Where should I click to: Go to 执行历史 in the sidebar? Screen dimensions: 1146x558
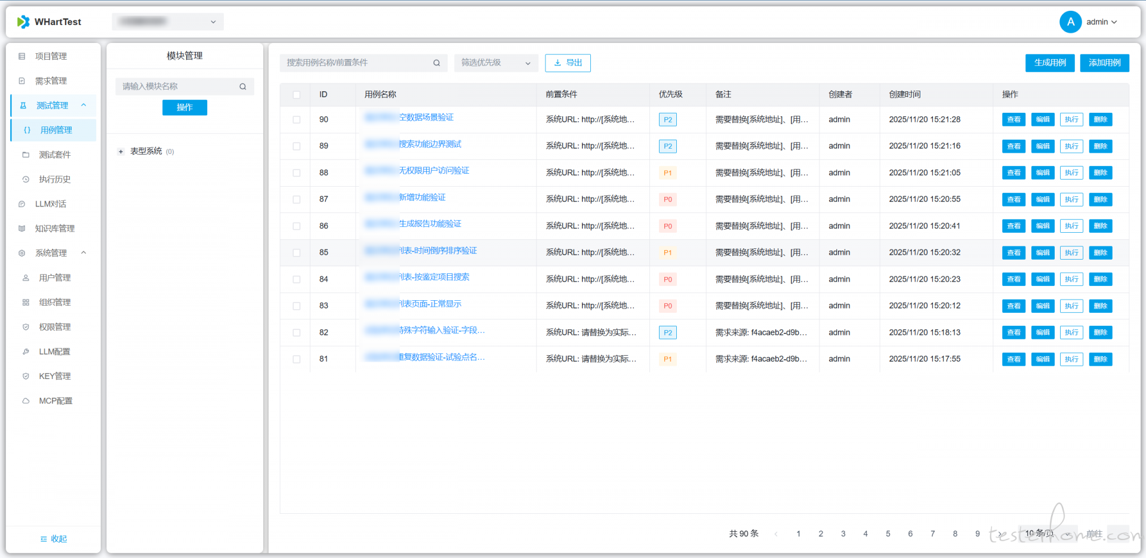pos(54,180)
